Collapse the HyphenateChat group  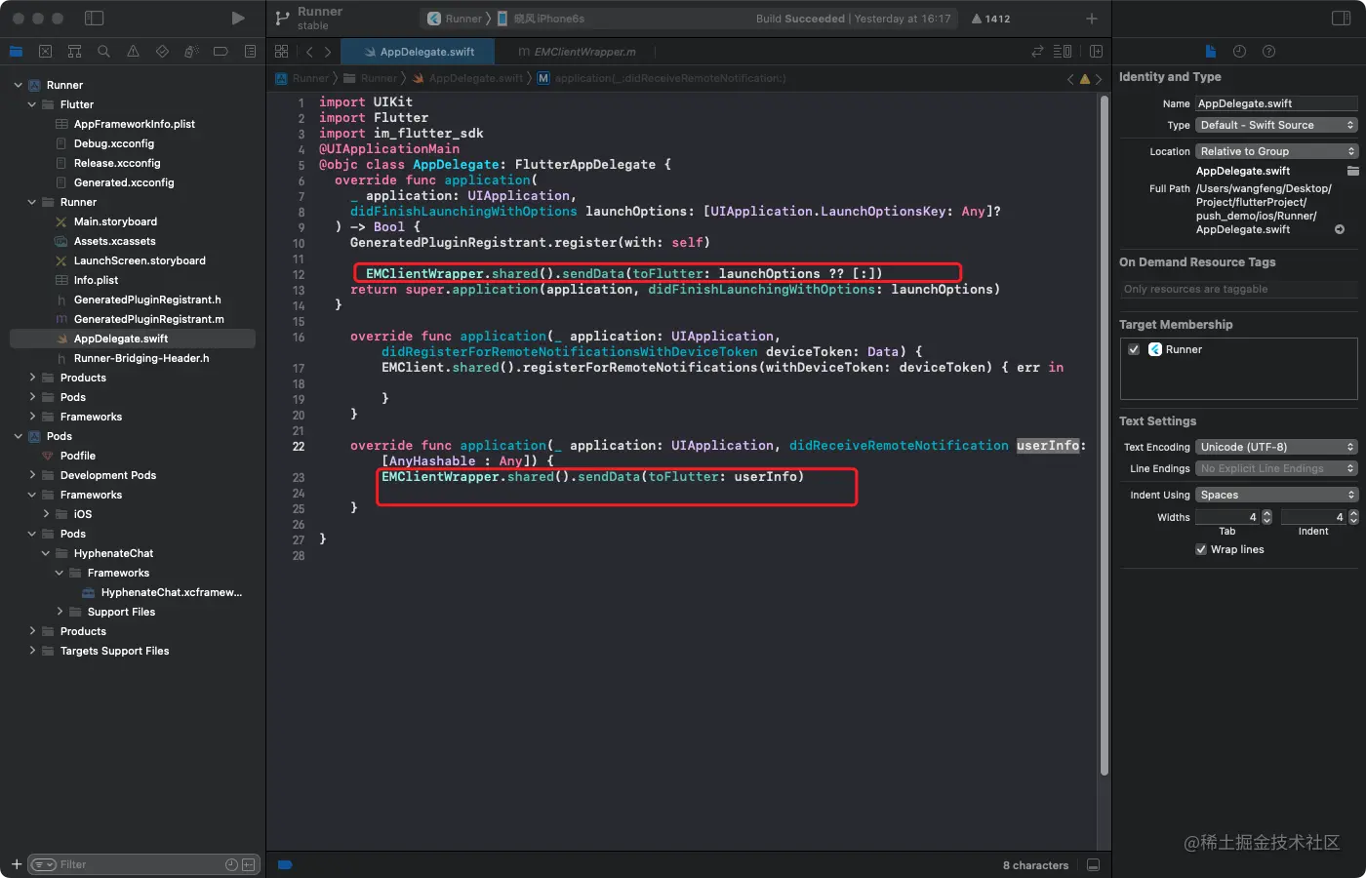click(45, 553)
